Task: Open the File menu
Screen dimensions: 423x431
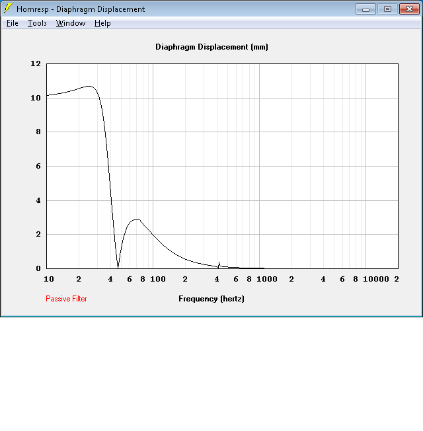Action: (x=13, y=23)
